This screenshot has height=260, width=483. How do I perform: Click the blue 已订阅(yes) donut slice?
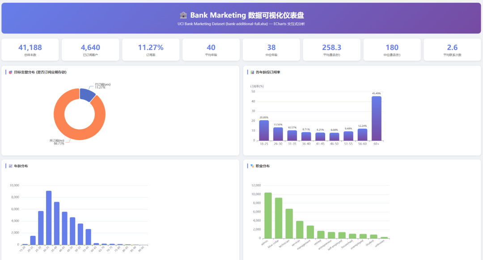(87, 94)
